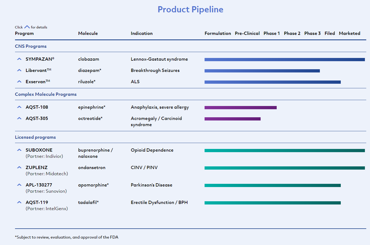Open the AQST-108 program name
The width and height of the screenshot is (370, 245).
(37, 107)
